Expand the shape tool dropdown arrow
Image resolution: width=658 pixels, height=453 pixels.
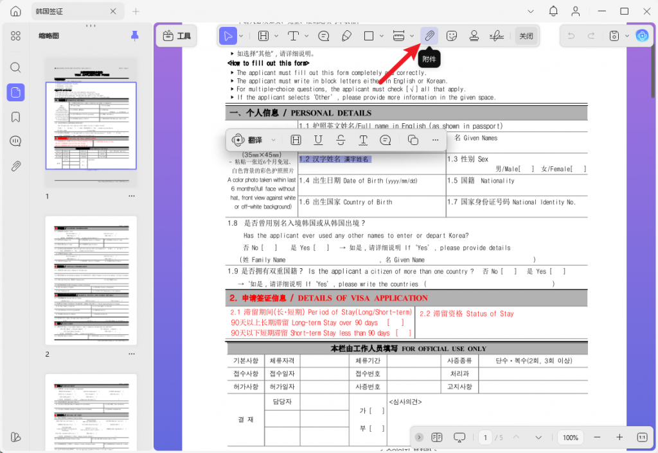point(382,36)
